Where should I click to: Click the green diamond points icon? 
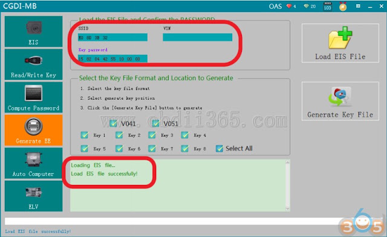click(307, 6)
